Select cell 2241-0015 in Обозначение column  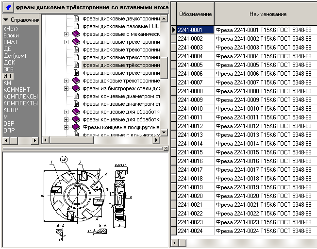click(x=195, y=152)
